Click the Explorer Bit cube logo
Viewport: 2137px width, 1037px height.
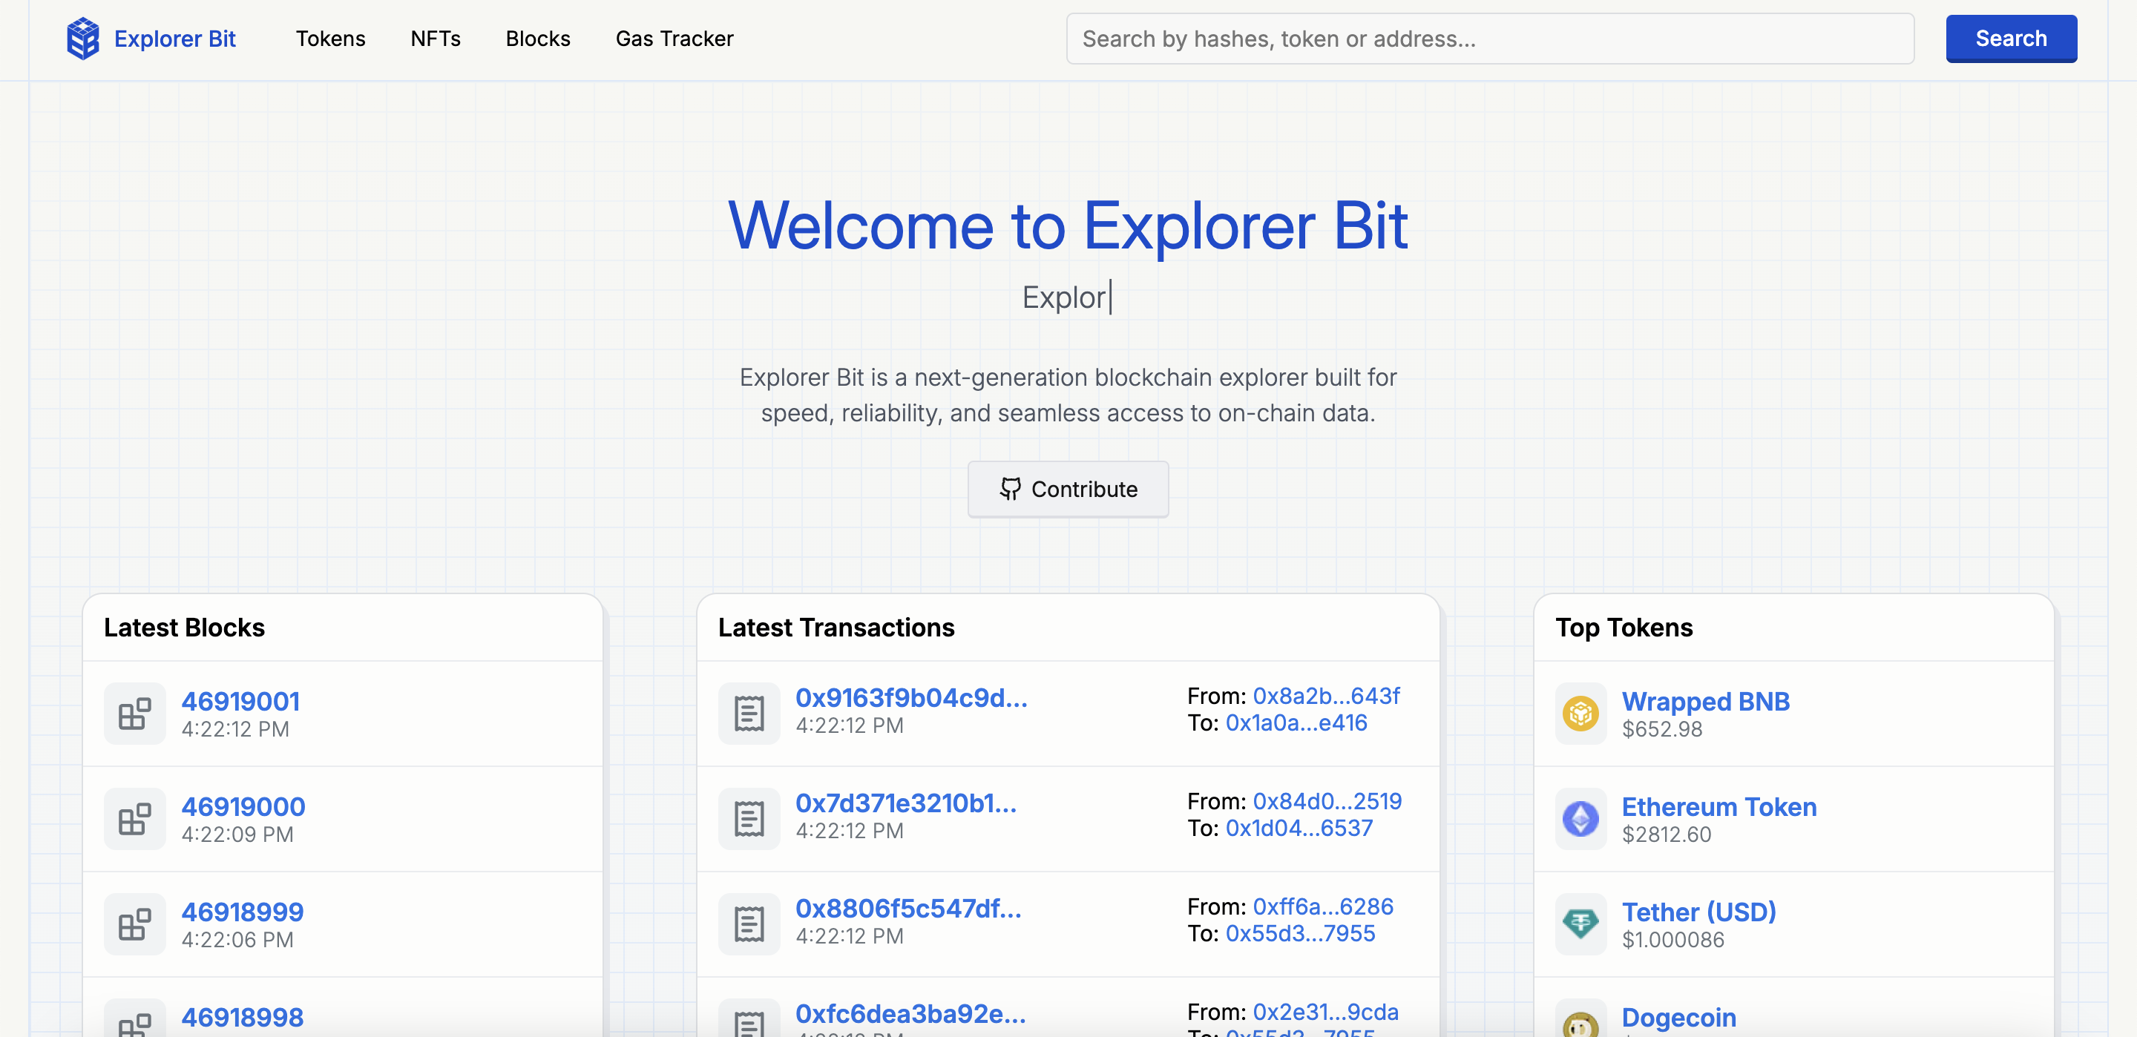pyautogui.click(x=82, y=39)
